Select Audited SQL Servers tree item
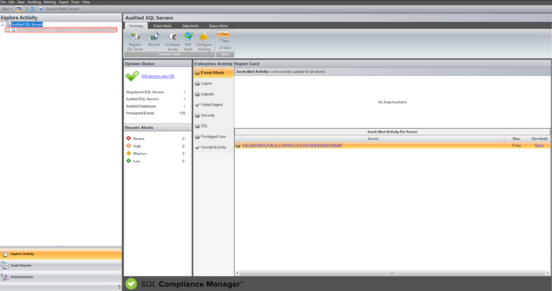The height and width of the screenshot is (291, 552). 27,24
